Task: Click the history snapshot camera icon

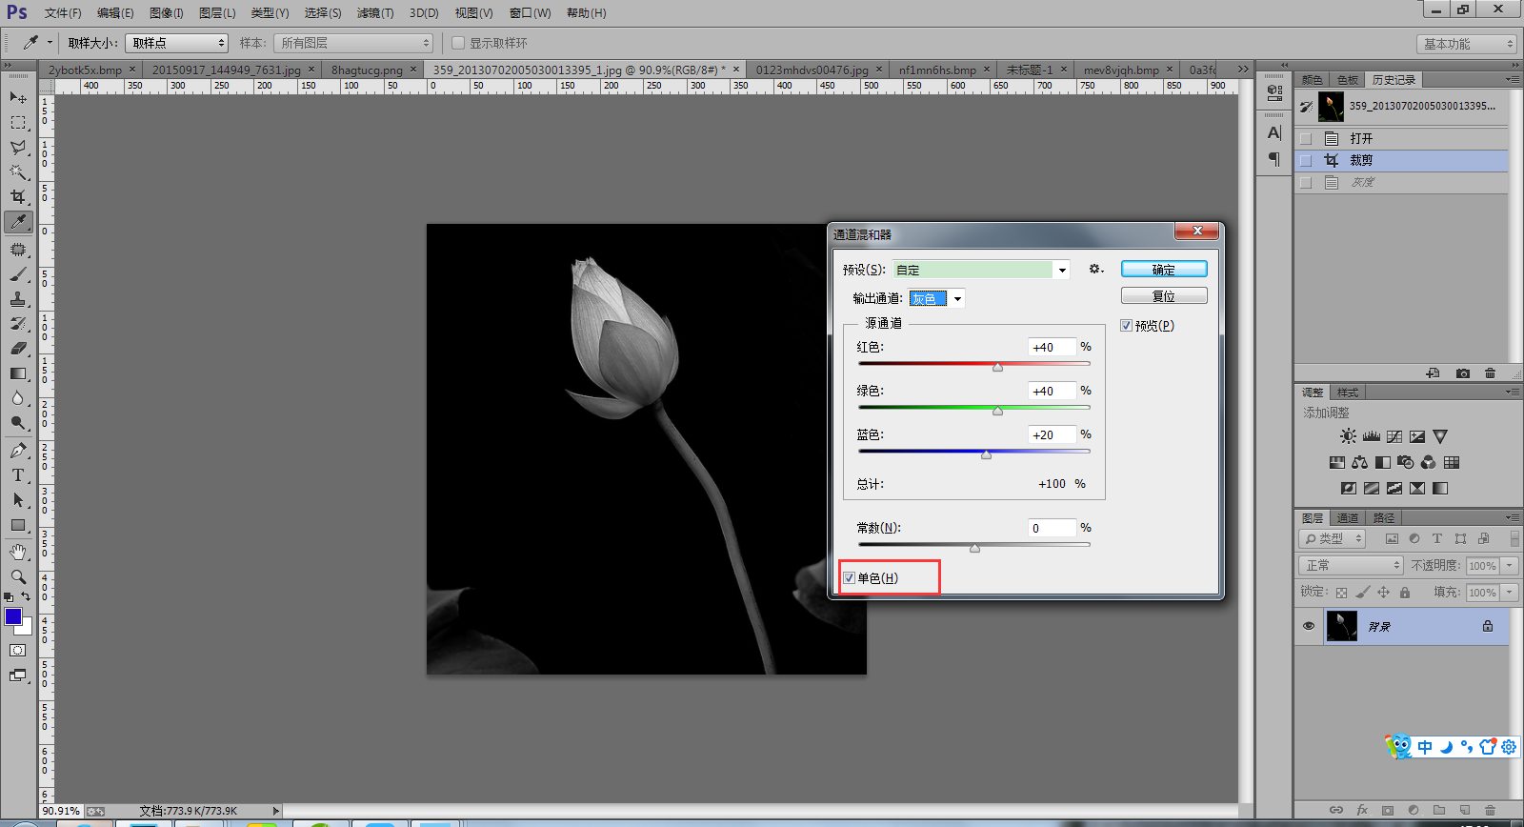Action: [x=1463, y=373]
